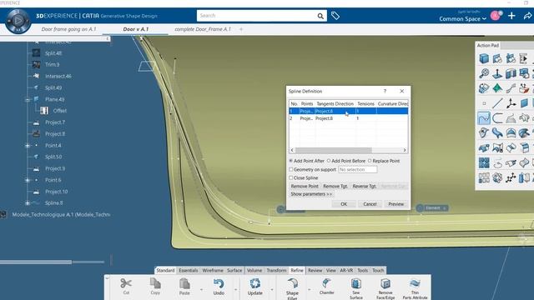Open 'complete Door_Frame A.1' tab
The height and width of the screenshot is (300, 534).
click(x=203, y=29)
